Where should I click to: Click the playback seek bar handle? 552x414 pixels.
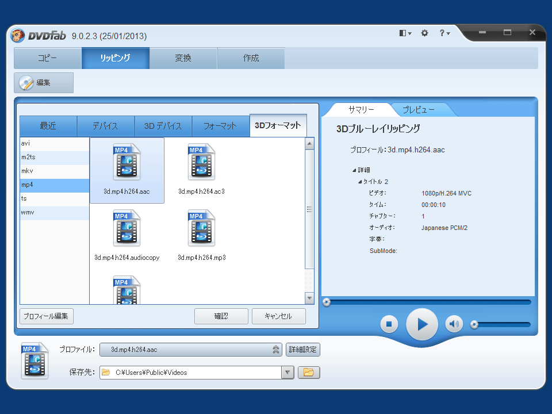[x=327, y=302]
